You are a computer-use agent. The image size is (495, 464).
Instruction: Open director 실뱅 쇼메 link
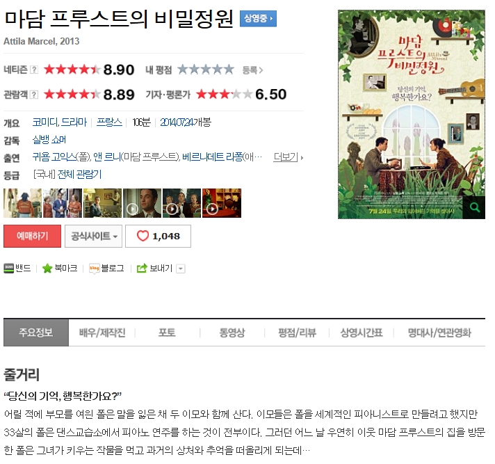49,140
